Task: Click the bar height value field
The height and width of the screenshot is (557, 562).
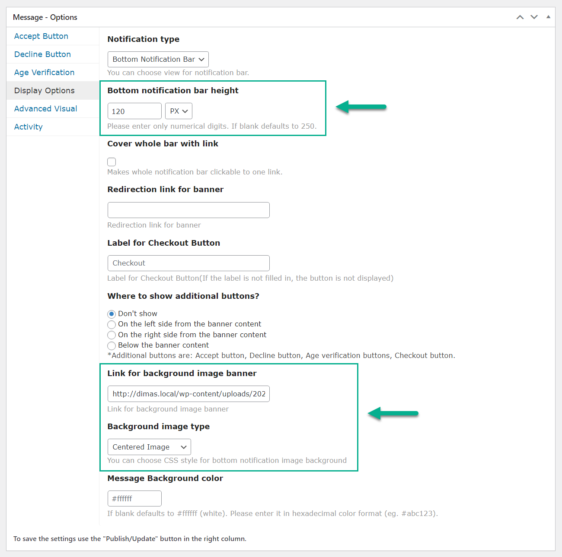Action: (134, 111)
